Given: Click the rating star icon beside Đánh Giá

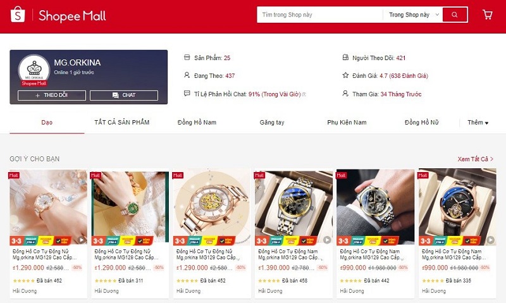Looking at the screenshot, I should point(345,75).
